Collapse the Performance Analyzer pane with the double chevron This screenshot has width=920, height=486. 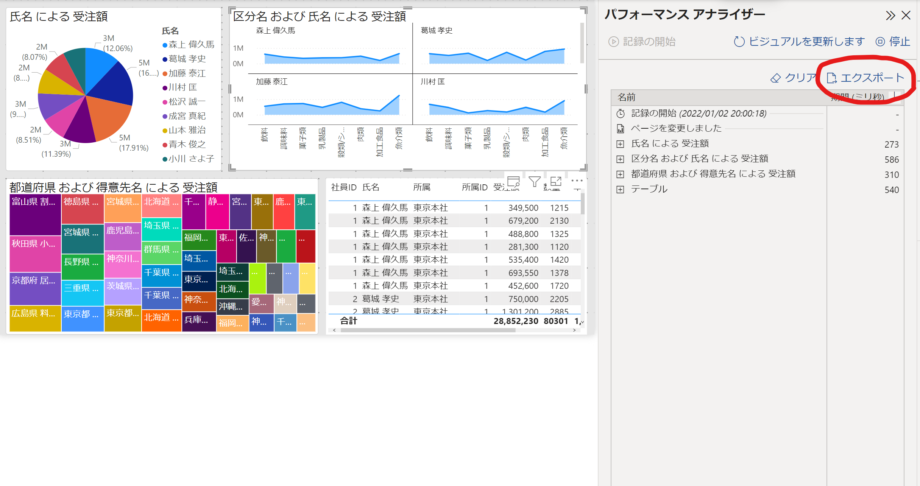click(x=890, y=16)
